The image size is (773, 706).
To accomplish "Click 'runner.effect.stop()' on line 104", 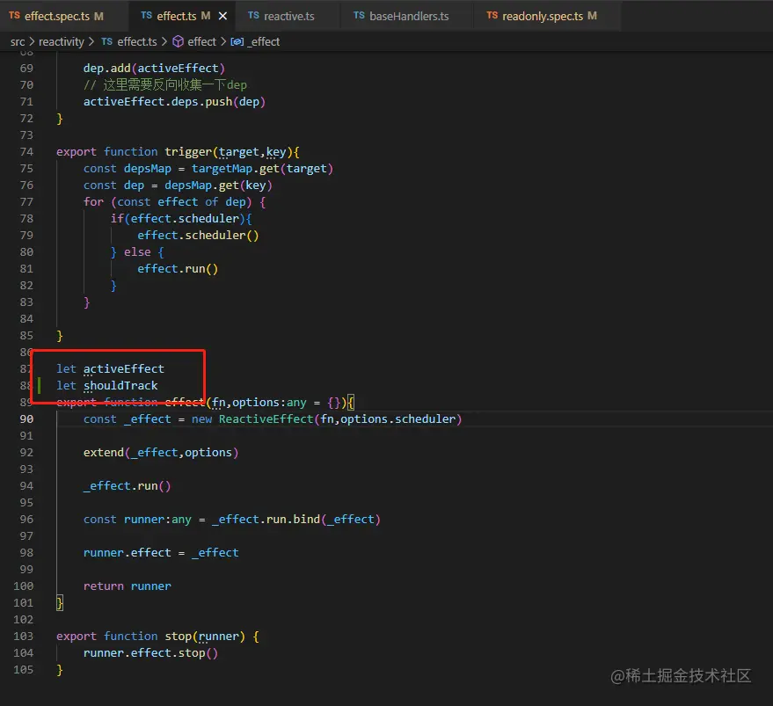I will coord(150,653).
